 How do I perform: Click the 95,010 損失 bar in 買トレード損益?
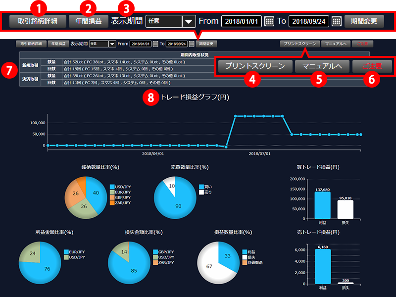tap(345, 209)
